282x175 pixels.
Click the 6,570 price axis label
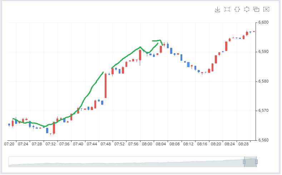(x=263, y=110)
